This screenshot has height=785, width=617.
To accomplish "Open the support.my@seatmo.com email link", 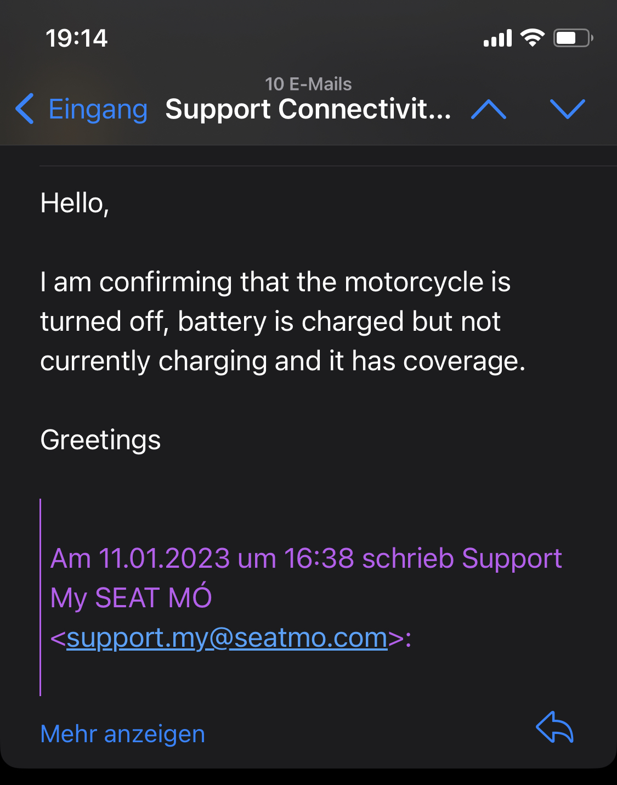I will pos(227,637).
